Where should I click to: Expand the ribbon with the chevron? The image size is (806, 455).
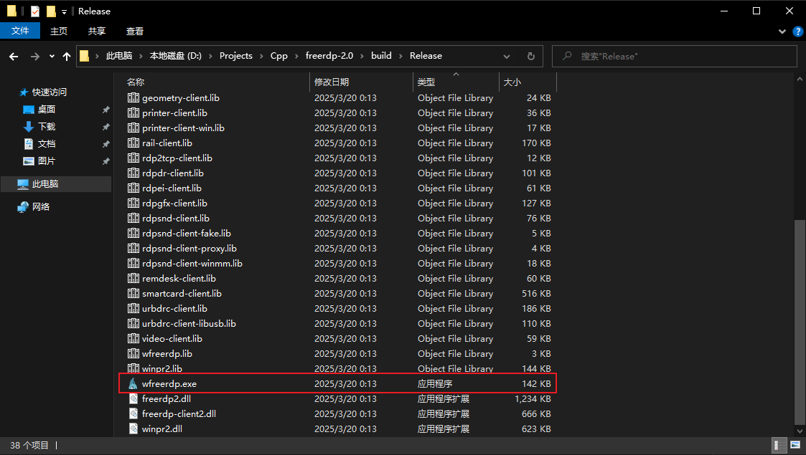[783, 32]
